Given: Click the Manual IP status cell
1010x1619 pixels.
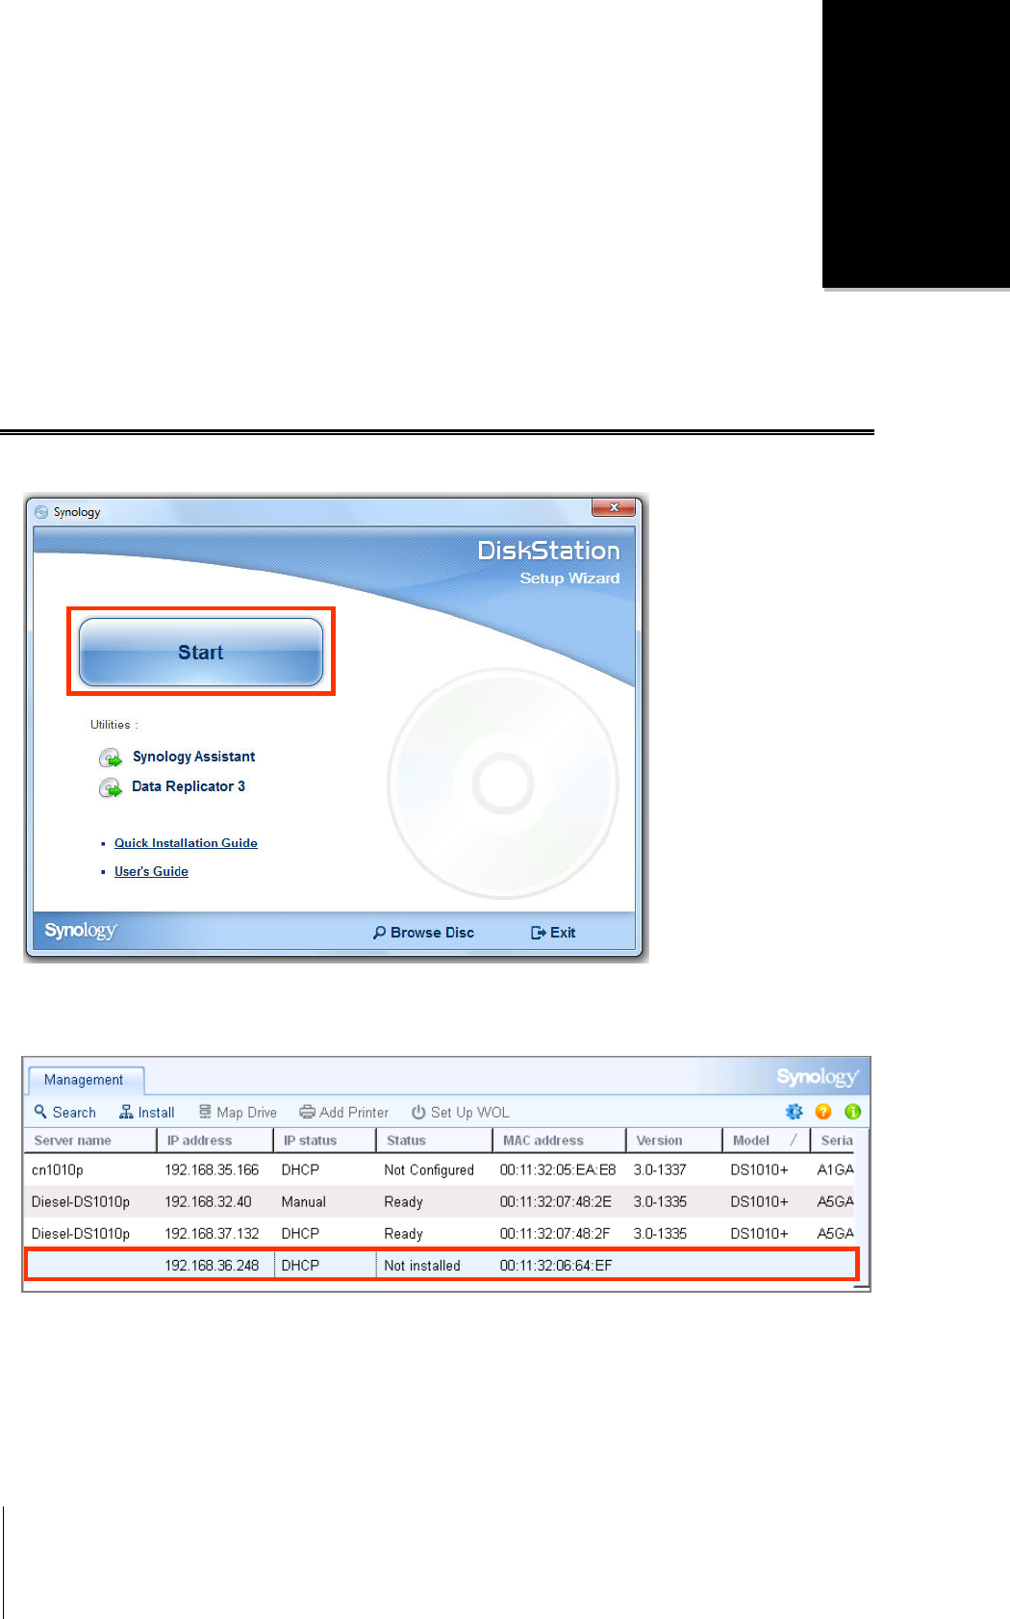Looking at the screenshot, I should 304,1202.
